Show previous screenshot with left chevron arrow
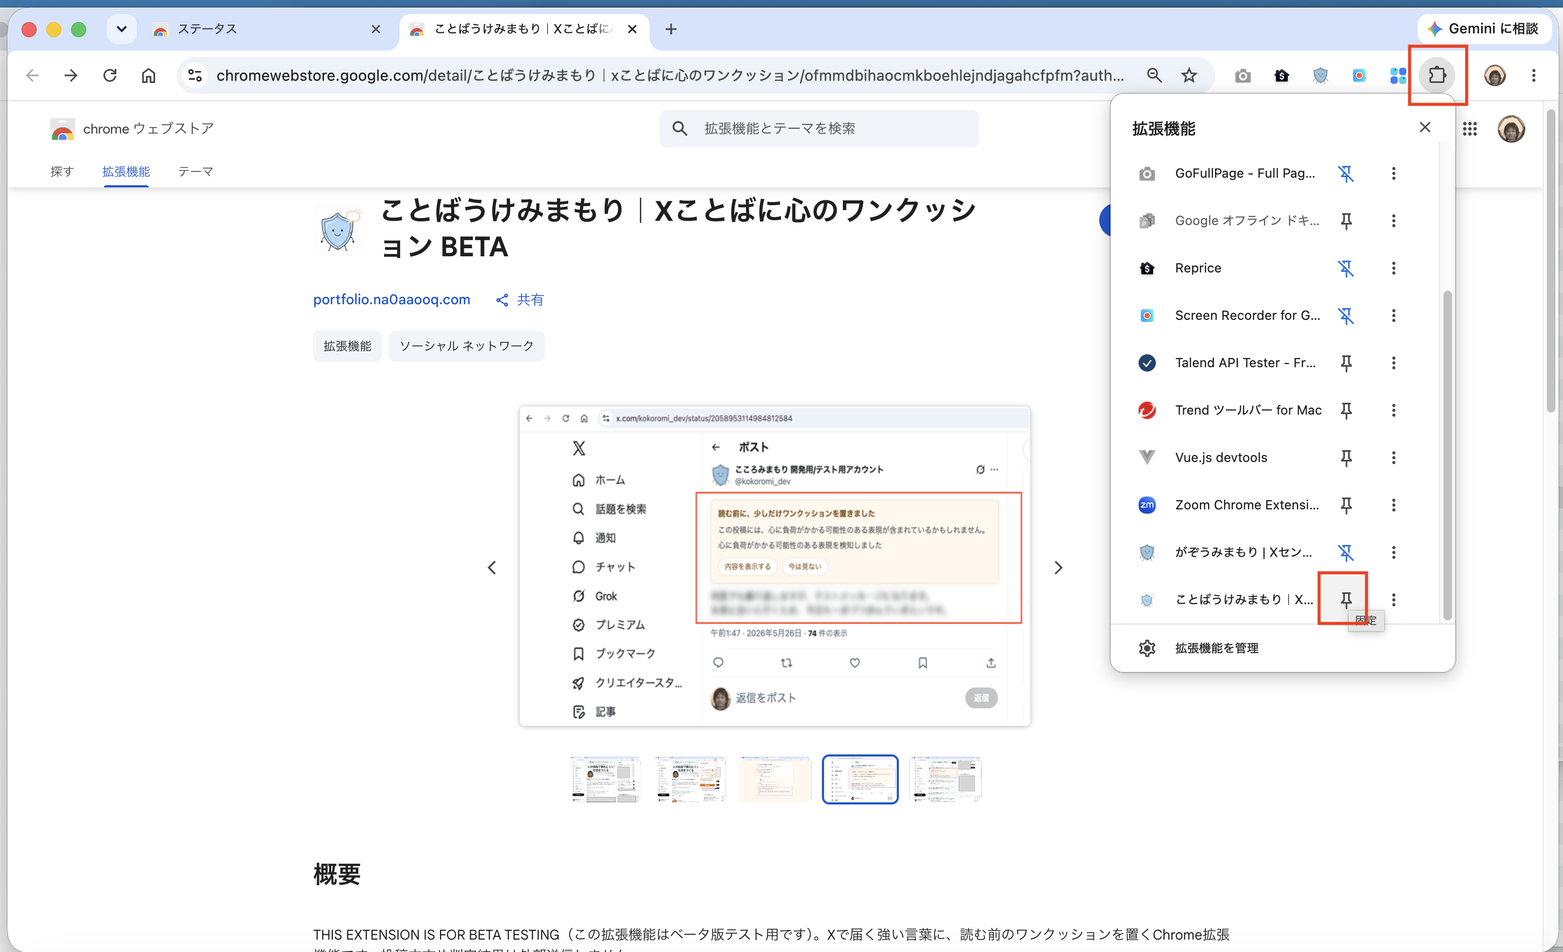This screenshot has height=952, width=1563. coord(492,567)
